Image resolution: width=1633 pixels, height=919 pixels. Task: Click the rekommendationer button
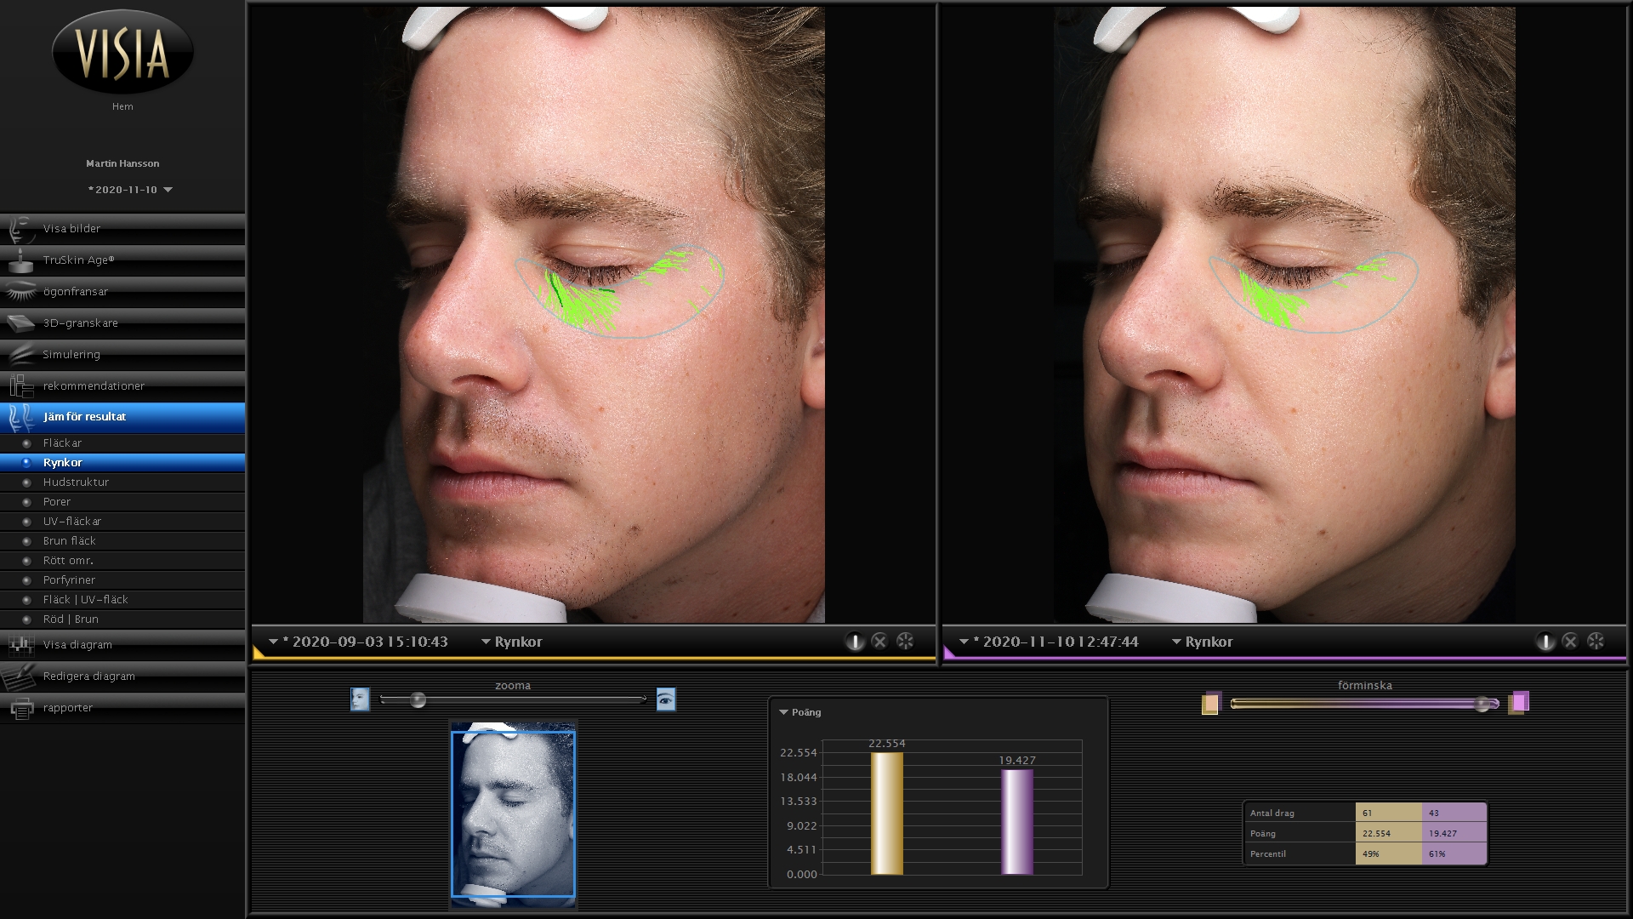(94, 386)
